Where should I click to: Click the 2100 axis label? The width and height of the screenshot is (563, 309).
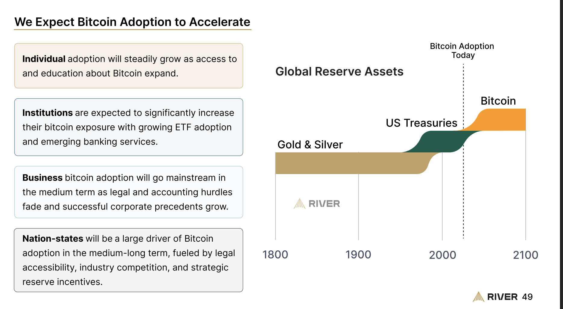click(x=525, y=255)
